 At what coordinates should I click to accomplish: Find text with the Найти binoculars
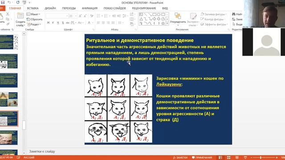237,14
